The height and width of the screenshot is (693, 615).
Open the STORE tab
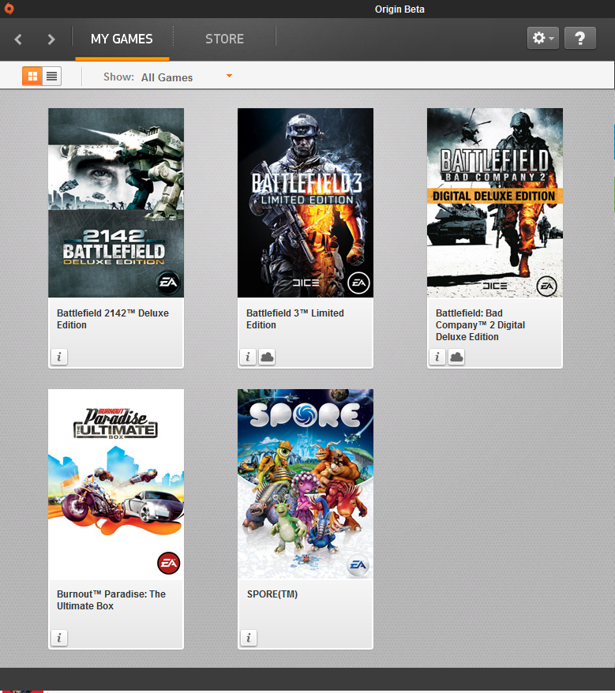pyautogui.click(x=224, y=39)
